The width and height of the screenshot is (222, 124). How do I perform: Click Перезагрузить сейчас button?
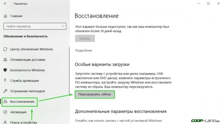click(x=95, y=94)
